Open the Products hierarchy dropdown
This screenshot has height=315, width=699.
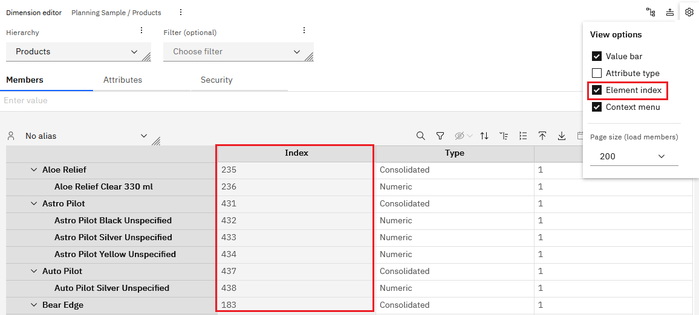tap(79, 52)
